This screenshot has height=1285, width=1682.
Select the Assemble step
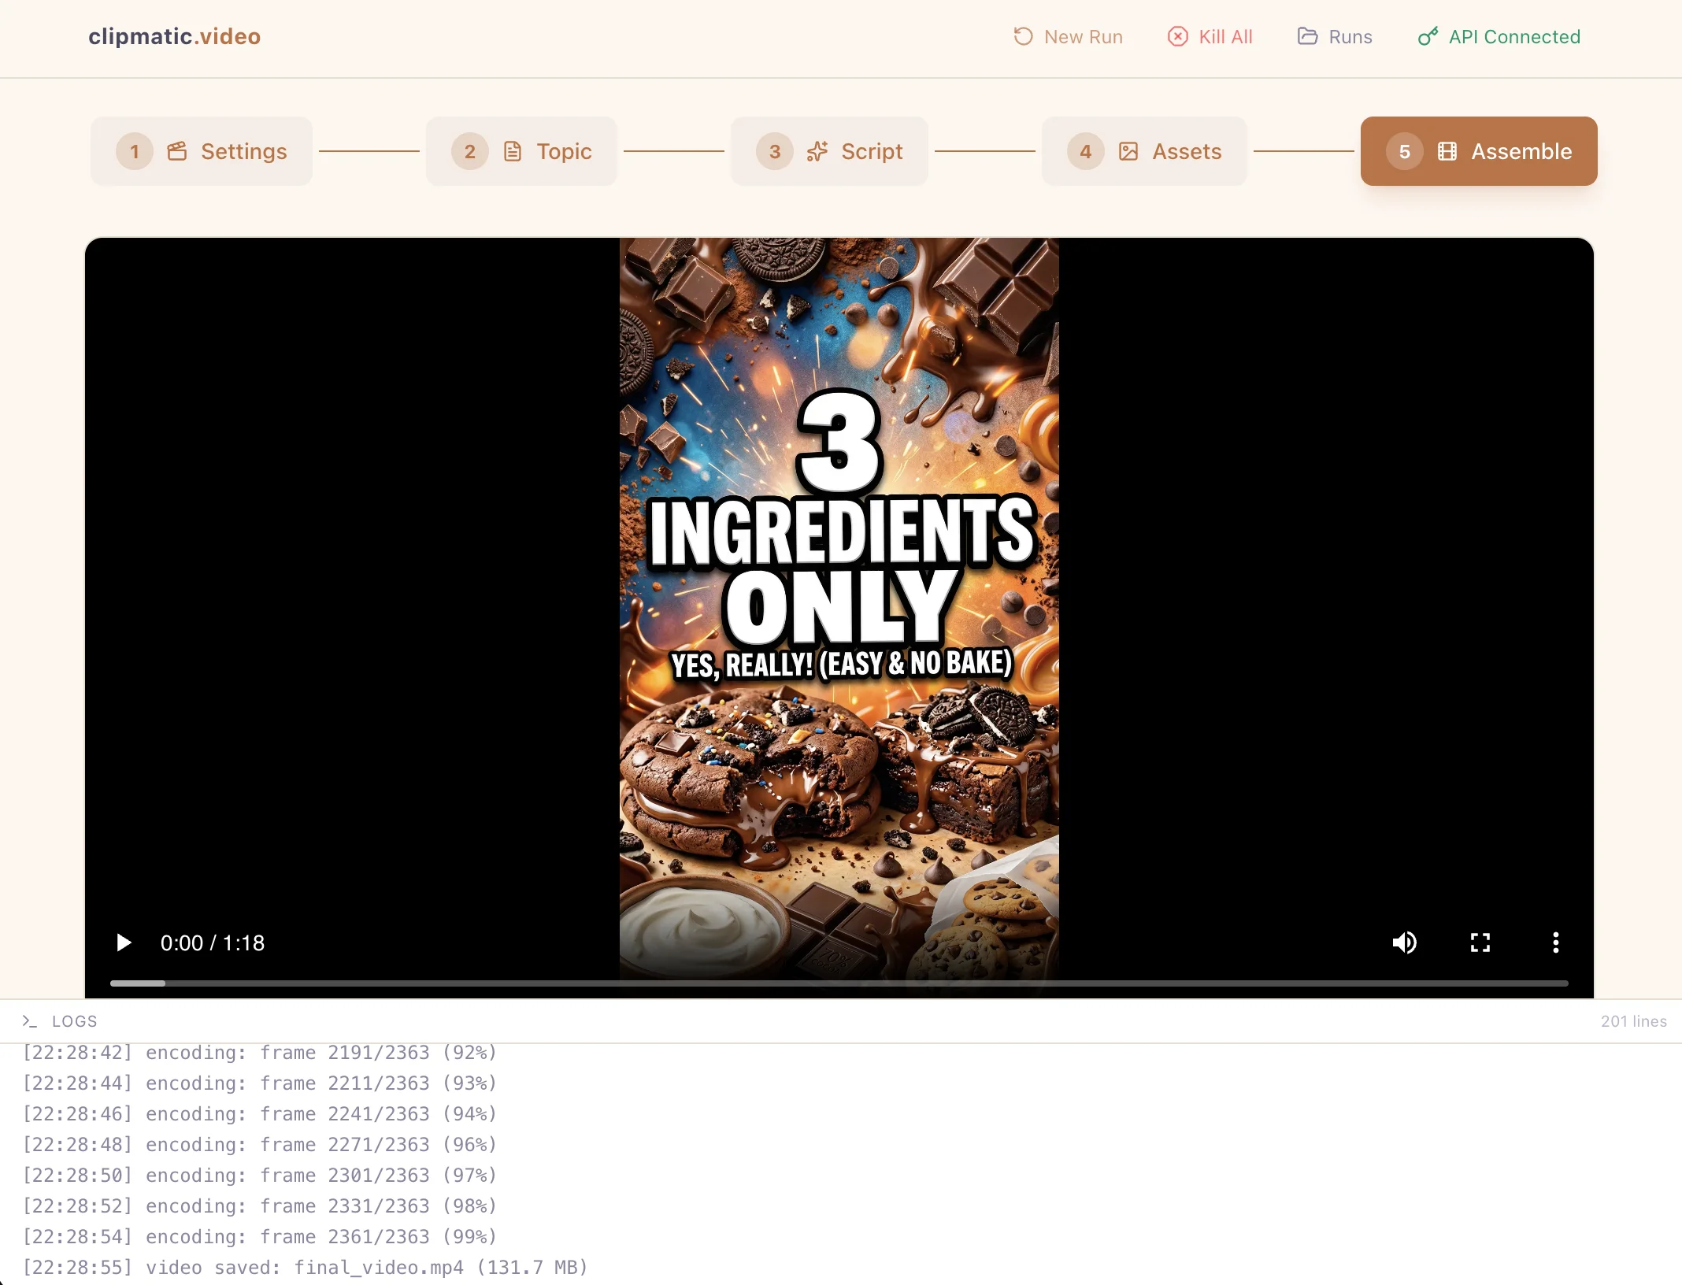(1479, 151)
